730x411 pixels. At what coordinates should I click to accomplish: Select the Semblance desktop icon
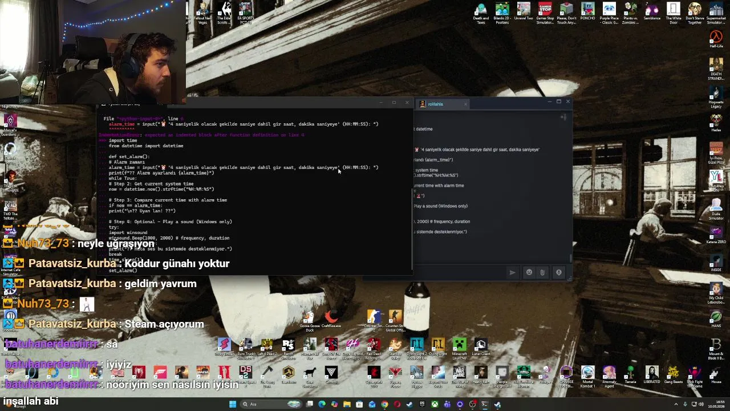[x=652, y=11]
